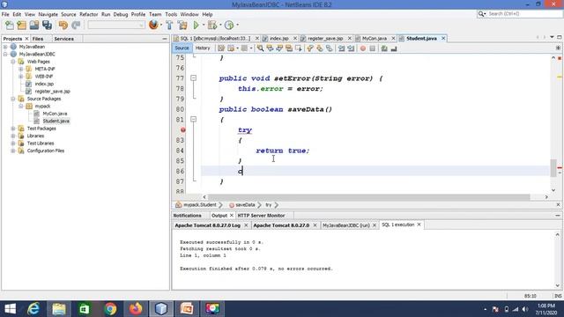
Task: Switch to the register_save.jsp editor tab
Action: 325,39
